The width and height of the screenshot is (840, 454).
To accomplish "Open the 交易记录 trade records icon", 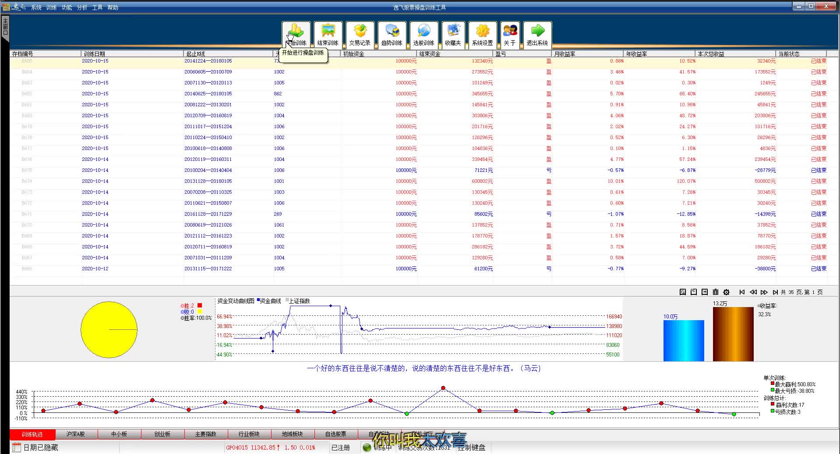I will pyautogui.click(x=360, y=35).
